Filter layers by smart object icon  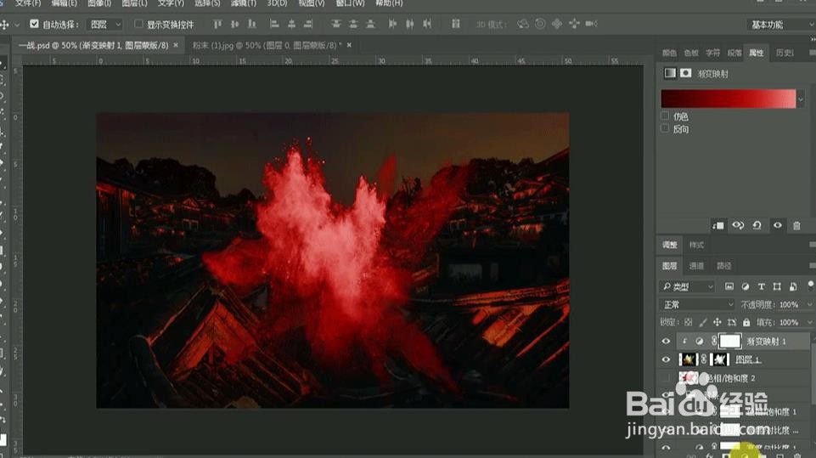793,286
